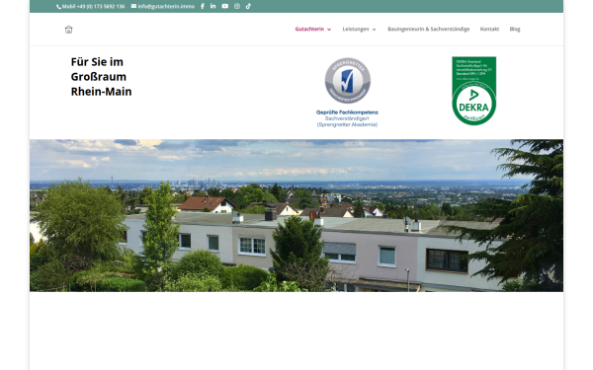Expand the Leistungen dropdown chevron

click(375, 30)
